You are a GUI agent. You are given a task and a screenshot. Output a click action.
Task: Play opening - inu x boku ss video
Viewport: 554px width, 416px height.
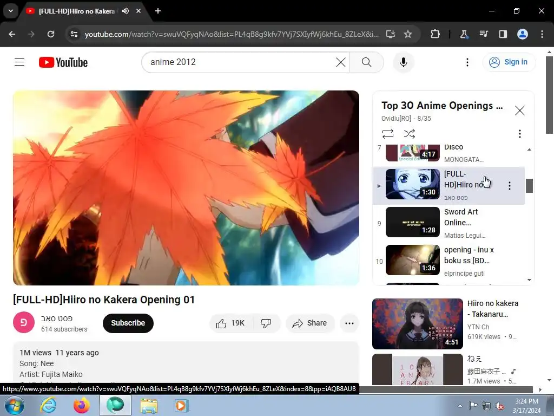tap(449, 261)
